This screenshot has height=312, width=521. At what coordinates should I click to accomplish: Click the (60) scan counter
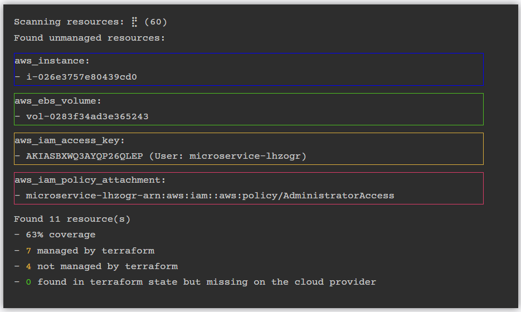[155, 22]
